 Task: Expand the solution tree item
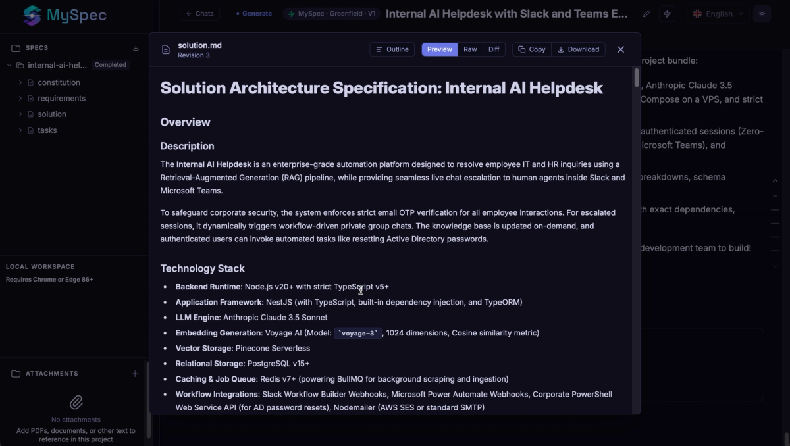[x=20, y=114]
